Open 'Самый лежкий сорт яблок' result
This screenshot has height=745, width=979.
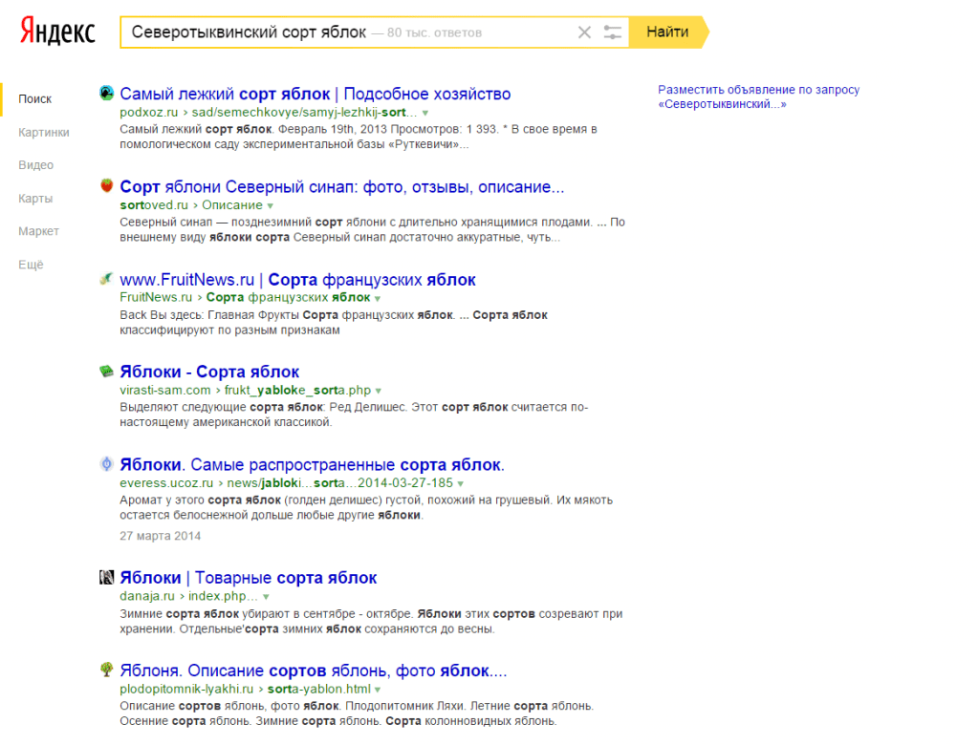click(315, 95)
